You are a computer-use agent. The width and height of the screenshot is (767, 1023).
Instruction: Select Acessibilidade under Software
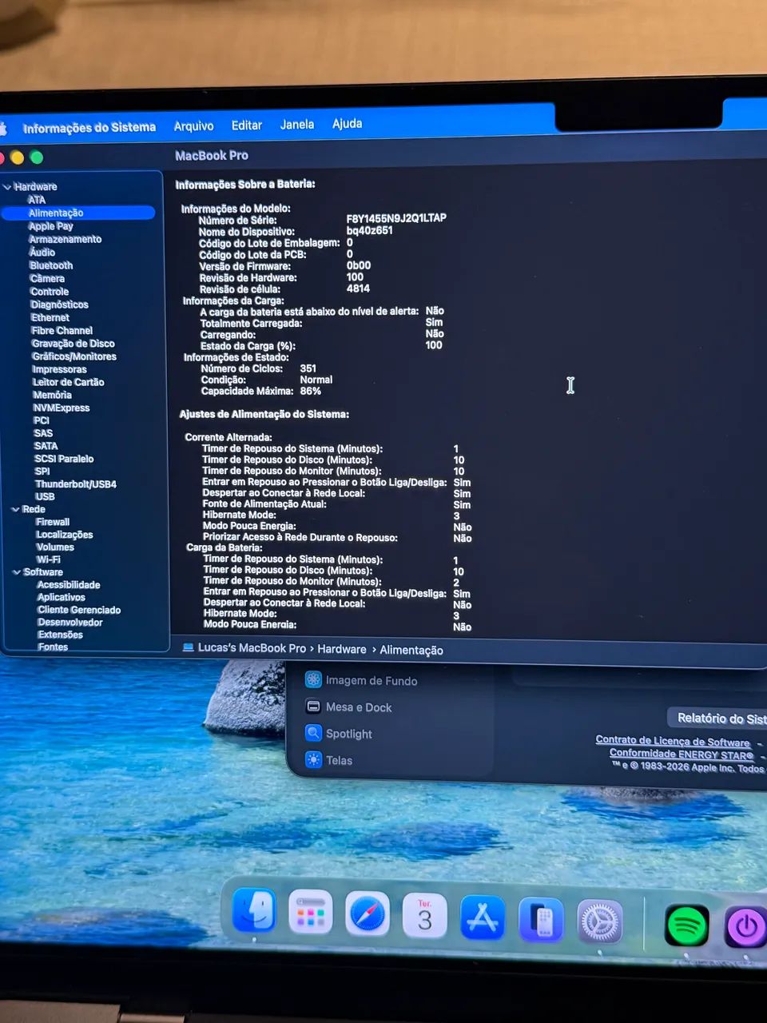pos(69,585)
